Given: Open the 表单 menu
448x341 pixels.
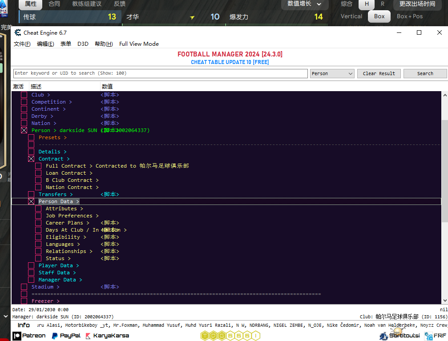Looking at the screenshot, I should tap(66, 44).
